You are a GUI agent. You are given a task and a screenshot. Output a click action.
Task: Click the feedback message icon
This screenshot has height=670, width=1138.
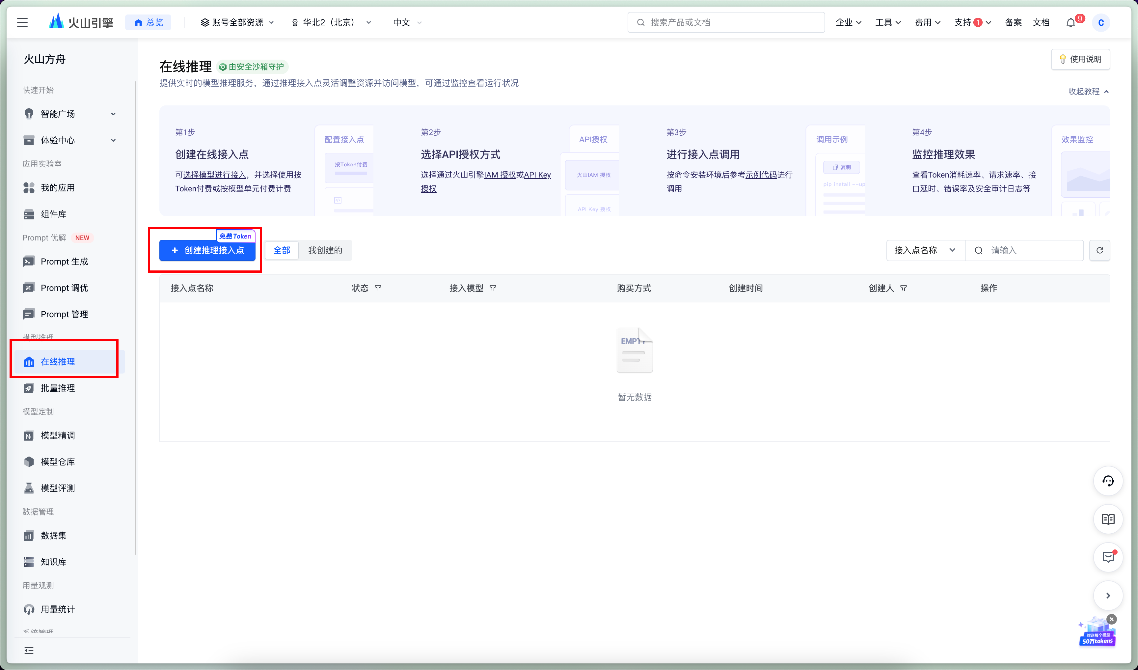point(1108,557)
